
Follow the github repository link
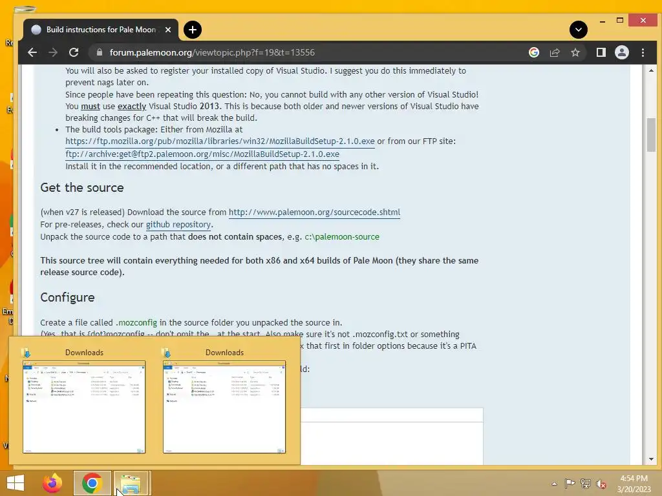[178, 224]
